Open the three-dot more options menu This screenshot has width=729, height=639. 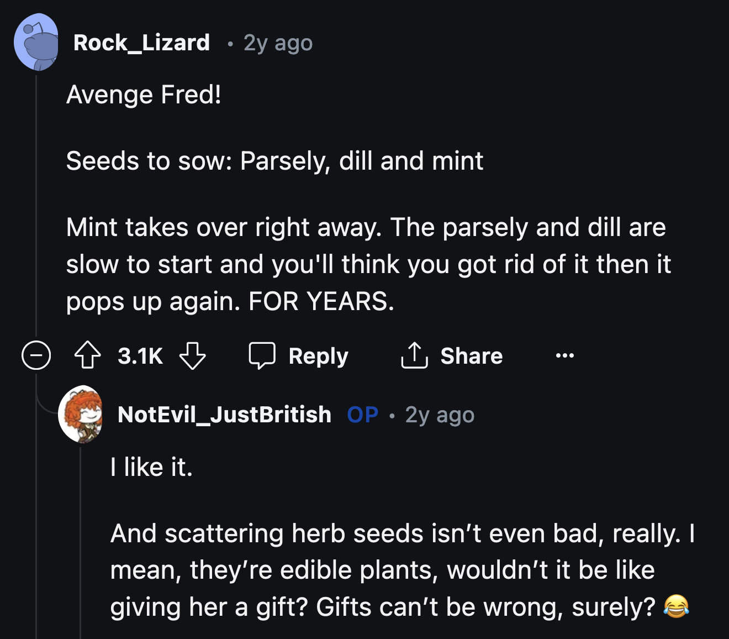tap(564, 355)
